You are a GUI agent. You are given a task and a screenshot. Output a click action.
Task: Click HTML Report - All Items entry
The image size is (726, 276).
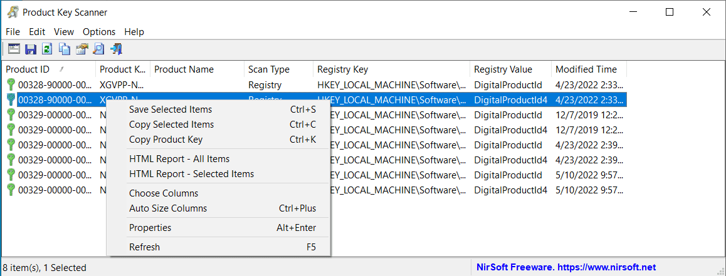[x=179, y=159]
